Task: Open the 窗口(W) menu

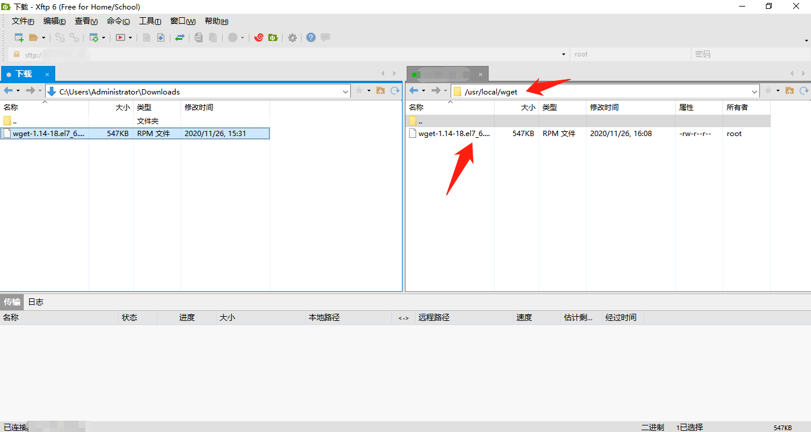Action: coord(183,21)
